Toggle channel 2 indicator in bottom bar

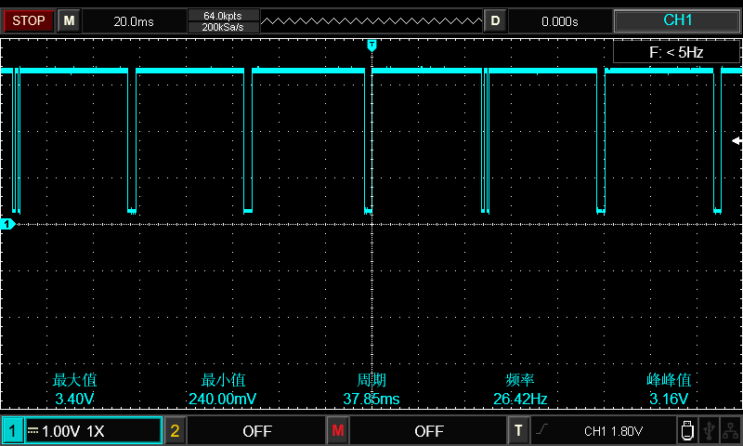click(x=175, y=431)
